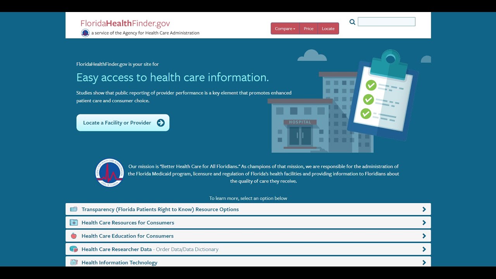Click the folder icon beside Transparency row
Screen dimensions: 496x279
coord(74,209)
